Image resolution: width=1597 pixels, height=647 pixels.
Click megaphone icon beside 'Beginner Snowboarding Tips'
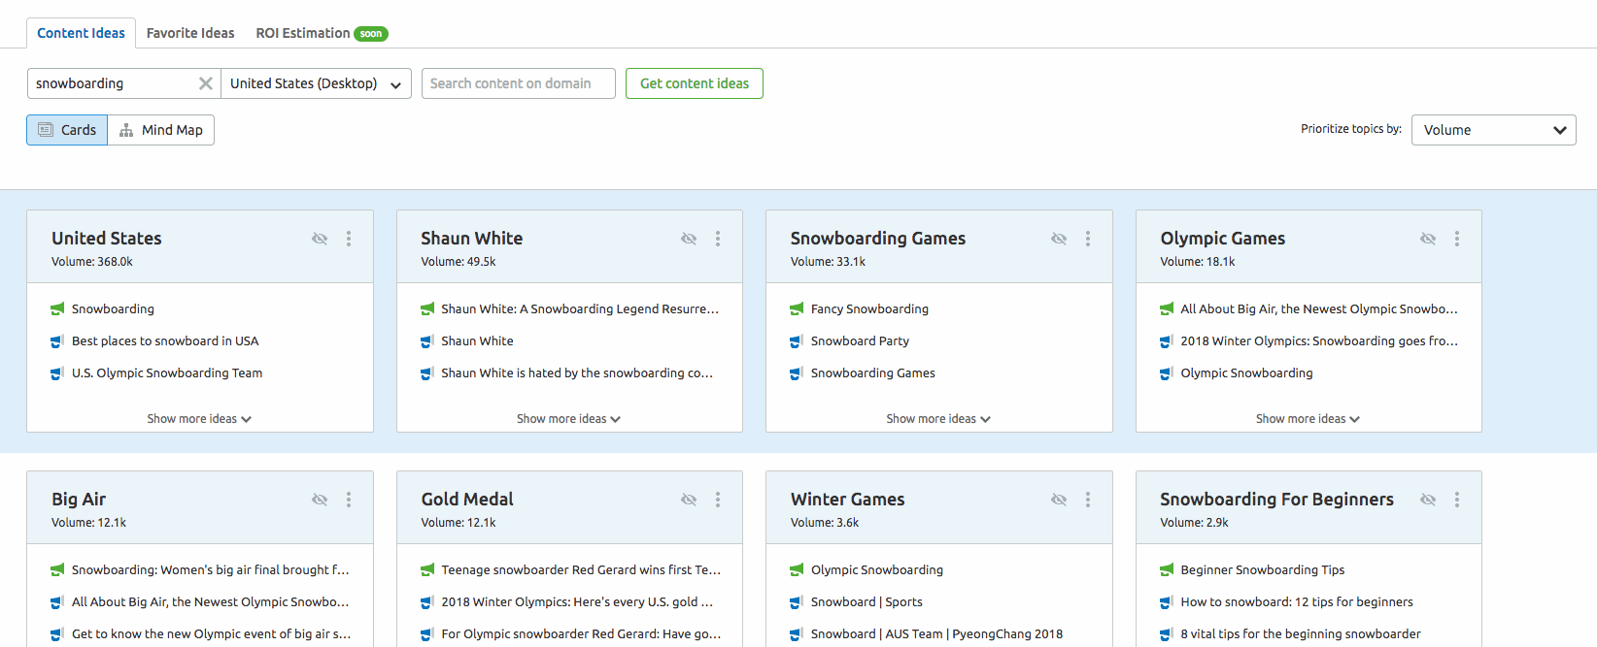click(1167, 570)
